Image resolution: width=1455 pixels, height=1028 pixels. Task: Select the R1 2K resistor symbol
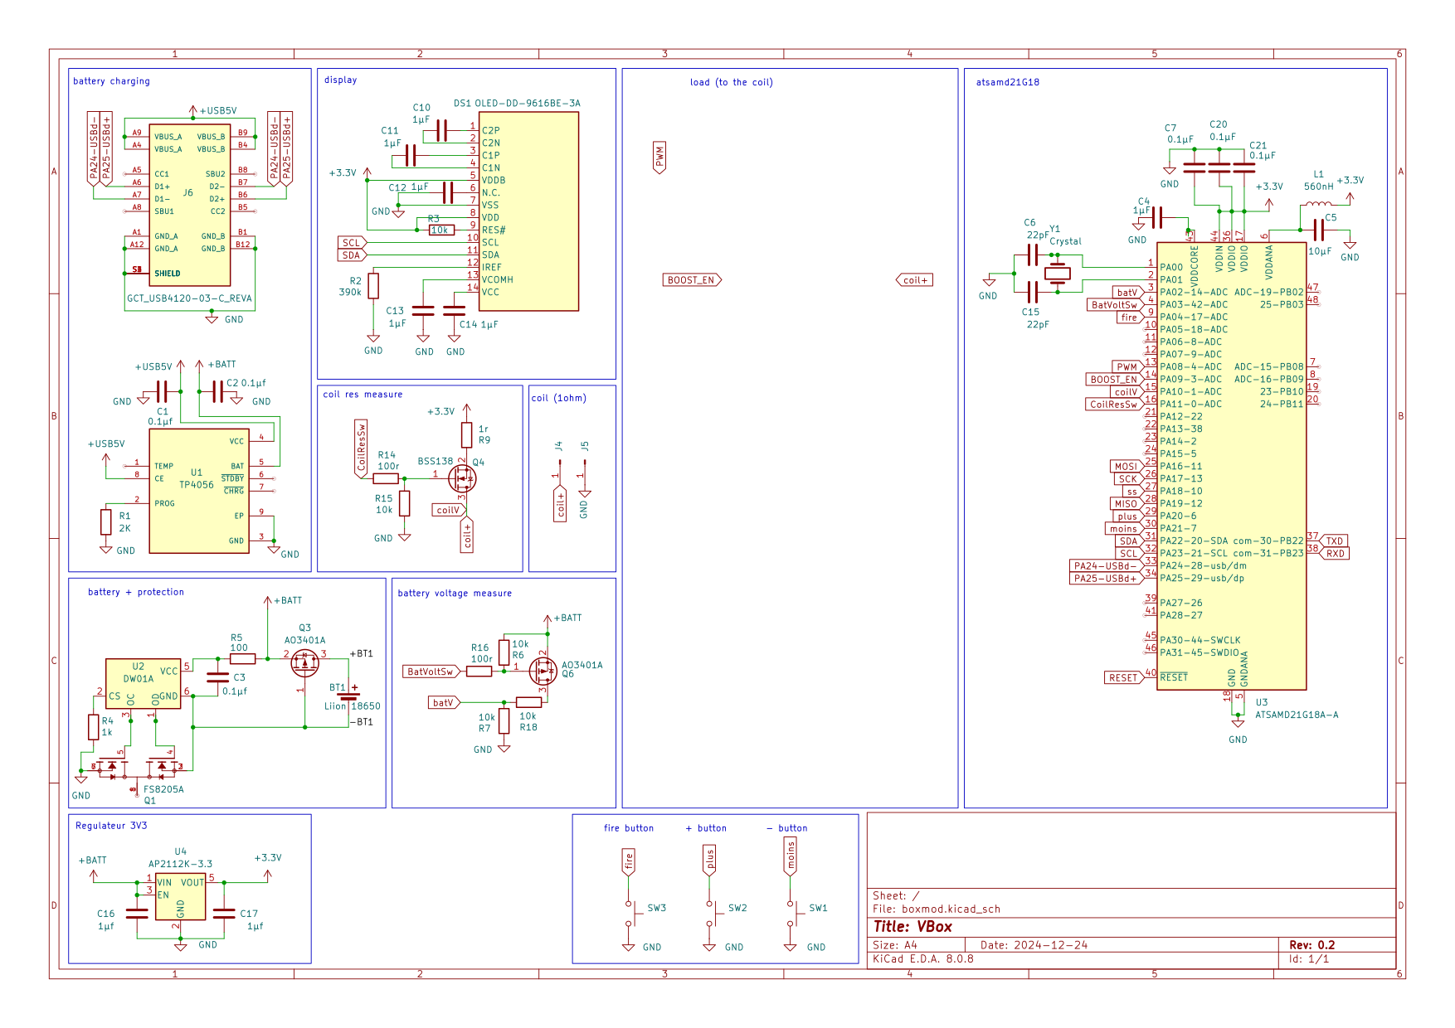pyautogui.click(x=105, y=522)
